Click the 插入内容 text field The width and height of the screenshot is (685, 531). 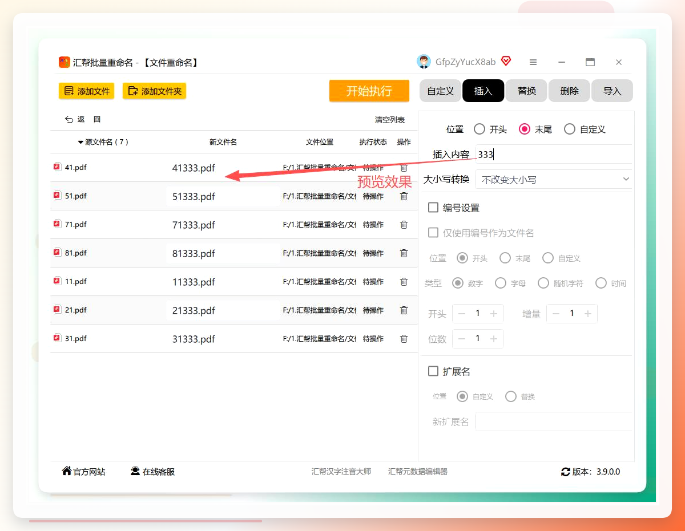[554, 155]
